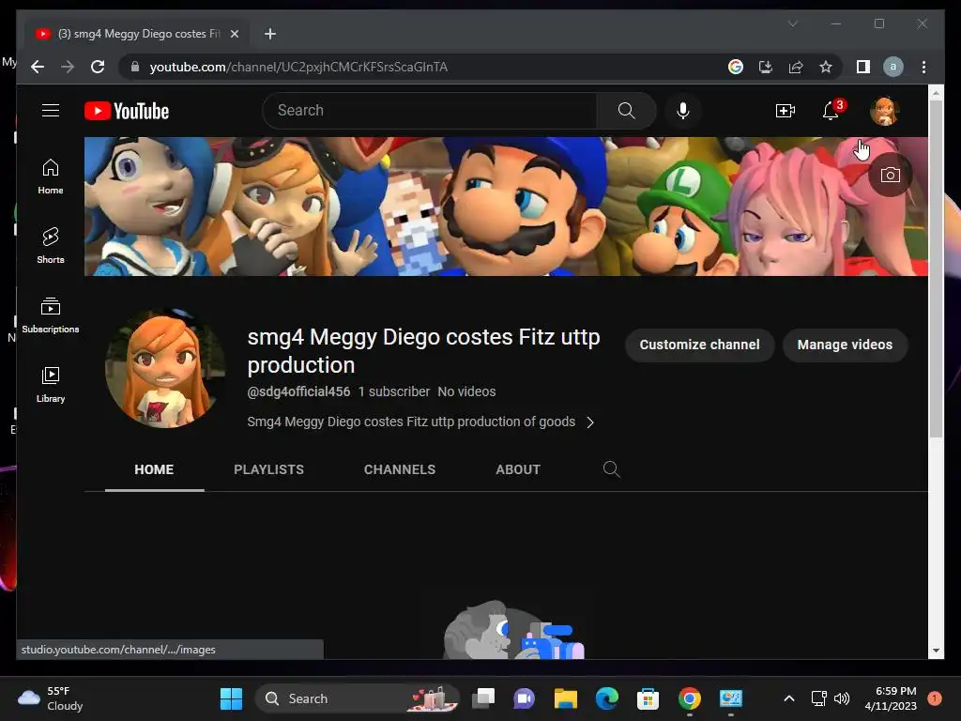Open Task View on the taskbar

(x=483, y=698)
